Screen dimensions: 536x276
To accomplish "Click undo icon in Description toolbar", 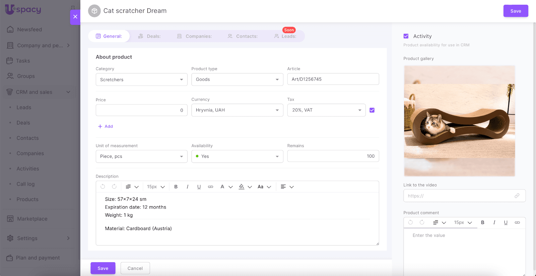I will pyautogui.click(x=103, y=187).
